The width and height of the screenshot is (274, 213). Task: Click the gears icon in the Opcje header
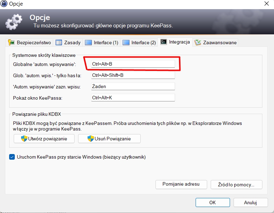pos(14,21)
